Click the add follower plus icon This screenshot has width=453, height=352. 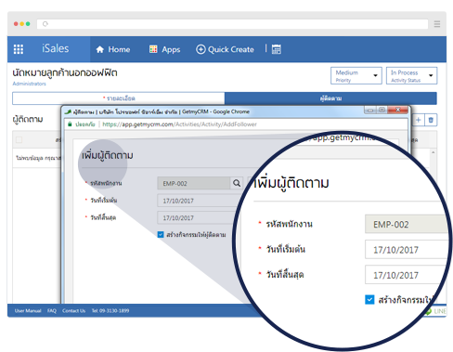[x=418, y=120]
